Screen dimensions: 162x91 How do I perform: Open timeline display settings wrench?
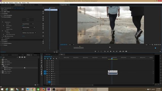coord(56,59)
